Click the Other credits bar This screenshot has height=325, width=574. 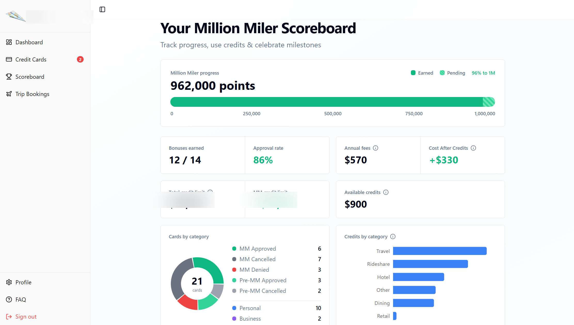(x=414, y=290)
